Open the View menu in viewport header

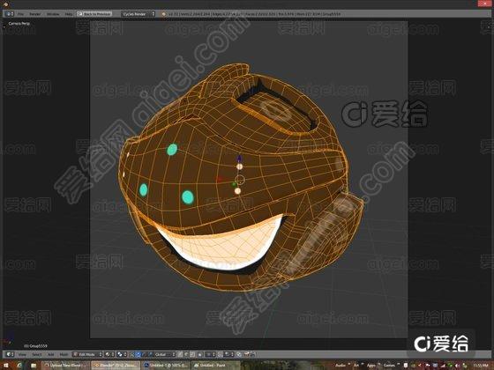[22, 354]
